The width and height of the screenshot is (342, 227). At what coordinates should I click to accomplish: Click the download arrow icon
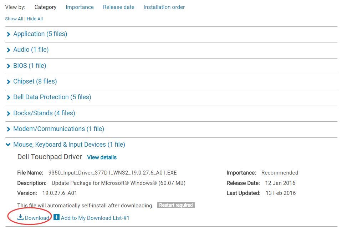point(21,217)
